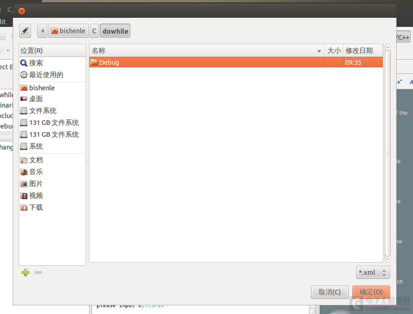413x314 pixels.
Task: Open Music (音乐) bookmark
Action: tap(52, 172)
